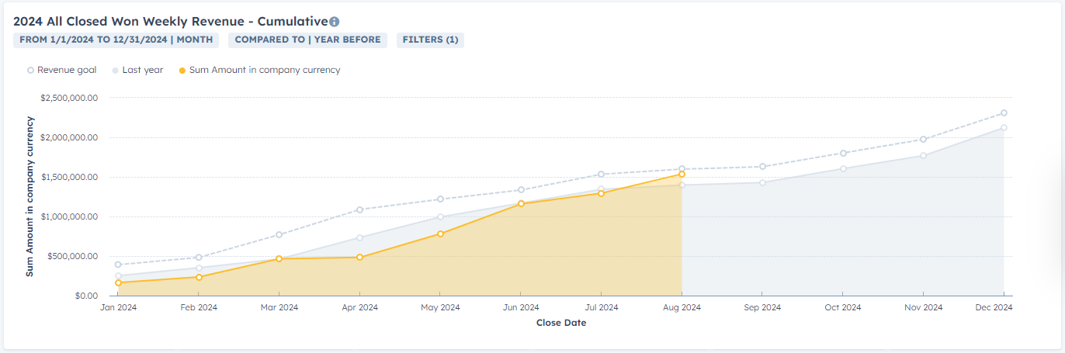Screen dimensions: 1065x353
Task: Select the orange data point at Feb 2024
Action: click(199, 277)
